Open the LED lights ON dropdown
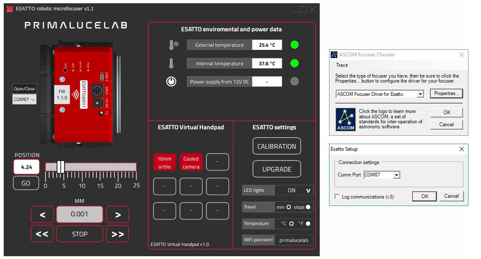481x259 pixels. pos(294,190)
